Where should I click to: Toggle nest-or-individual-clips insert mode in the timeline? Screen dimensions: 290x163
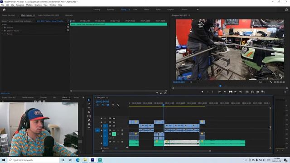97,105
